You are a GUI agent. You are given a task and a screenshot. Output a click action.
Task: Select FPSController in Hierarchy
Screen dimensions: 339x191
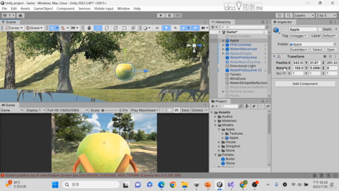click(240, 45)
